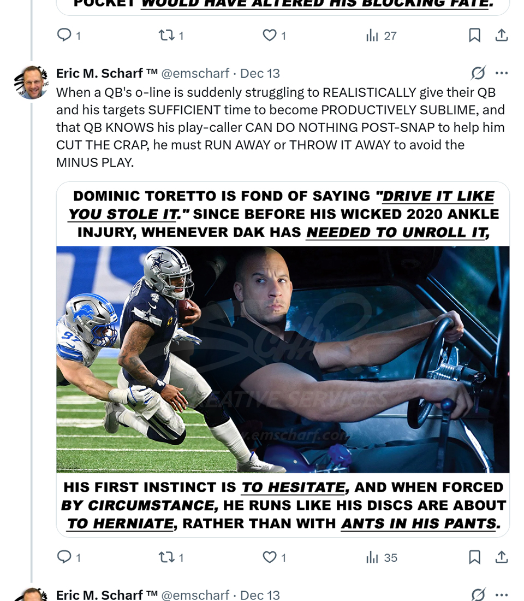
Task: Click Grok explain icon on middle post
Action: click(x=478, y=73)
